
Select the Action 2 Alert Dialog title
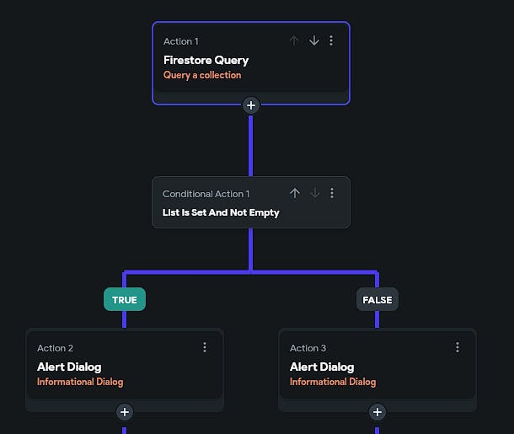(x=69, y=367)
